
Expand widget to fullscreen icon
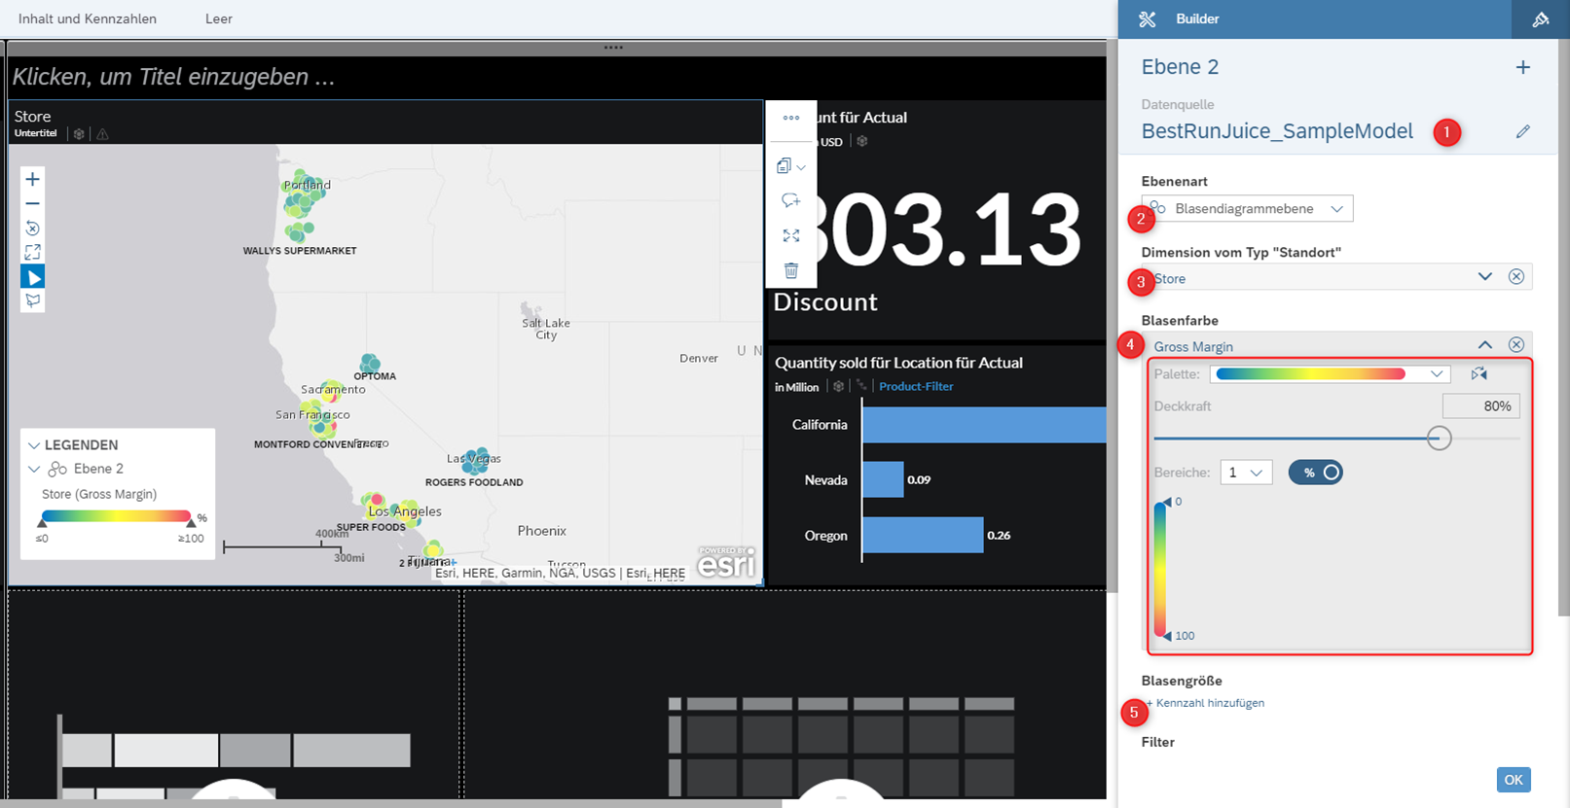[x=791, y=235]
